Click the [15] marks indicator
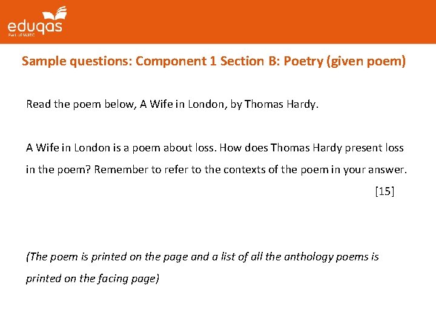 click(385, 191)
